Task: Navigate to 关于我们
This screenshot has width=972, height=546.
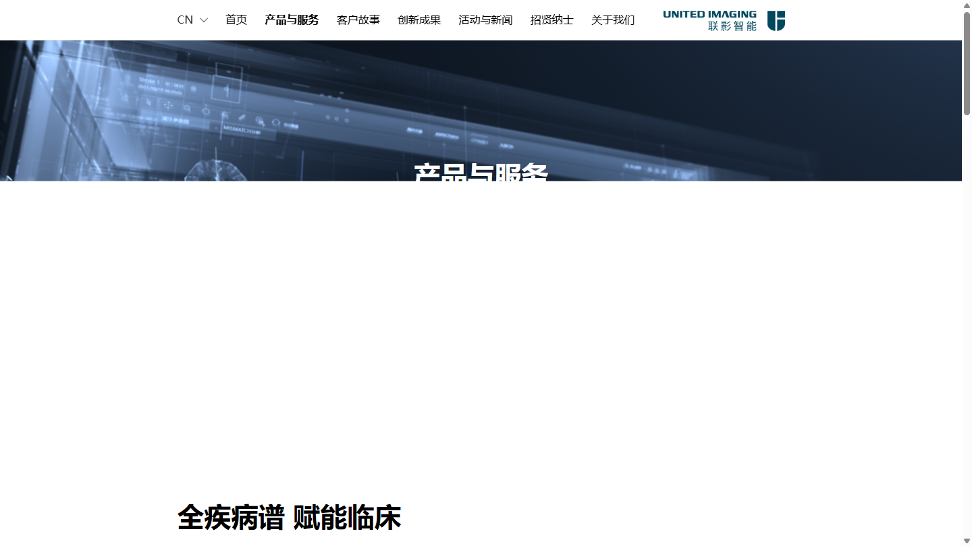Action: point(613,20)
